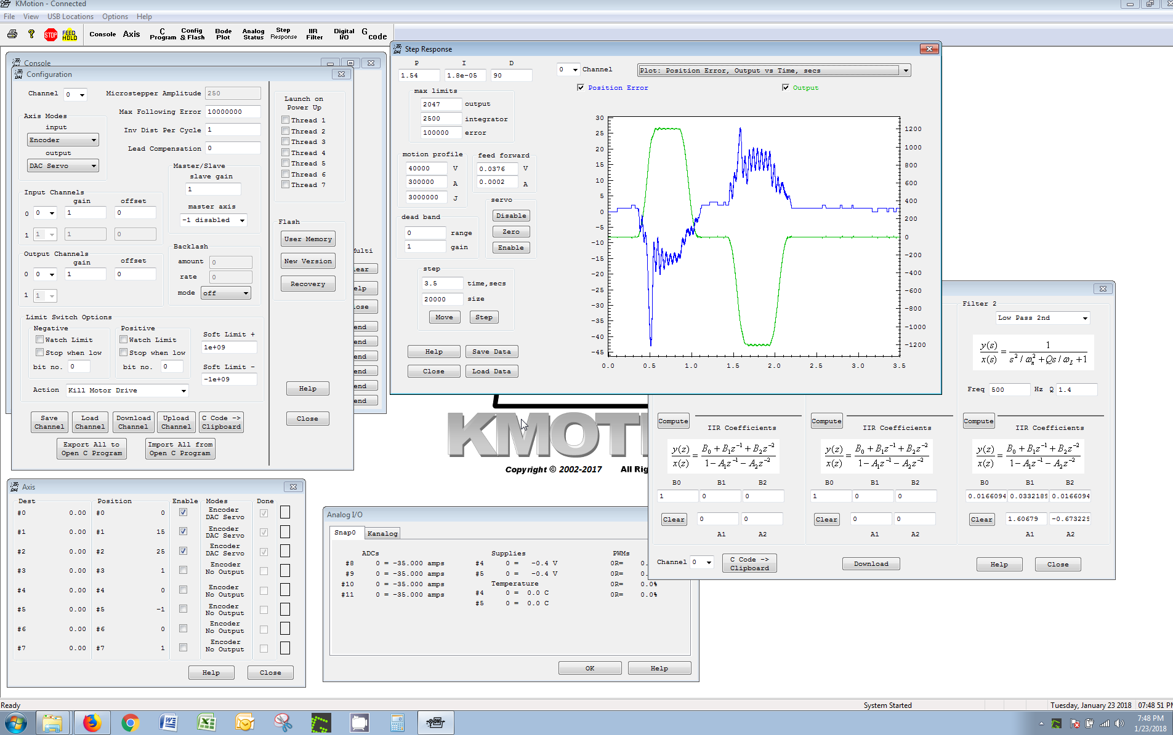The width and height of the screenshot is (1173, 735).
Task: Switch to the Kanalog tab
Action: 382,533
